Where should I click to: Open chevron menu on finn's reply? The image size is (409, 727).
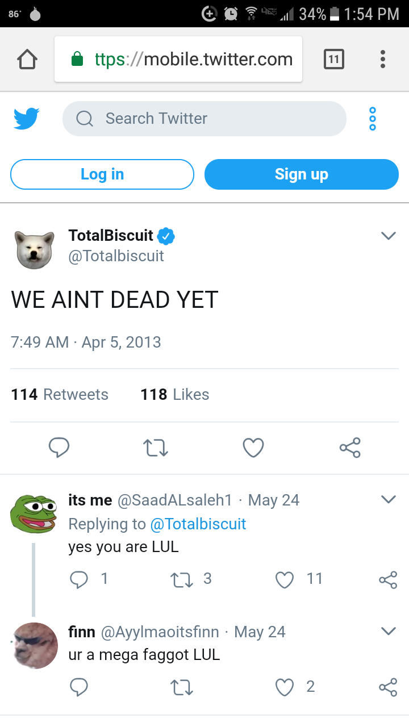pyautogui.click(x=388, y=631)
